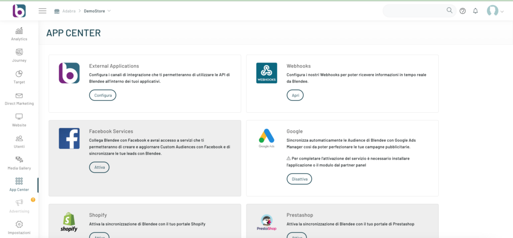The height and width of the screenshot is (238, 513).
Task: Click into the top search field
Action: coord(413,11)
